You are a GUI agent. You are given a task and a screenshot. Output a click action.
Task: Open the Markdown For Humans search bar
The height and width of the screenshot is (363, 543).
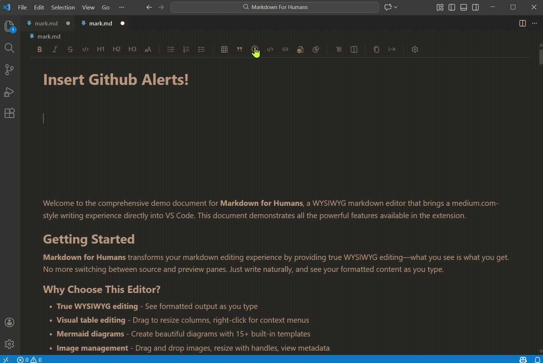274,7
